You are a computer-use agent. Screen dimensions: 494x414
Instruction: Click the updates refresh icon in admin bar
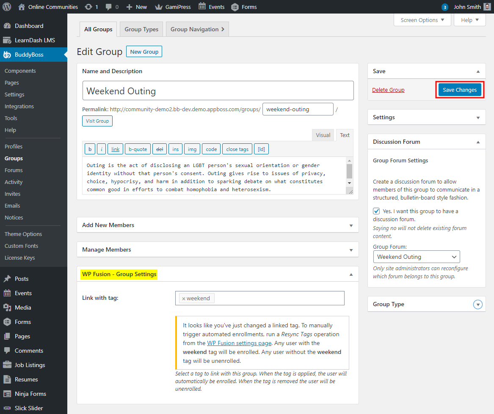click(x=89, y=6)
